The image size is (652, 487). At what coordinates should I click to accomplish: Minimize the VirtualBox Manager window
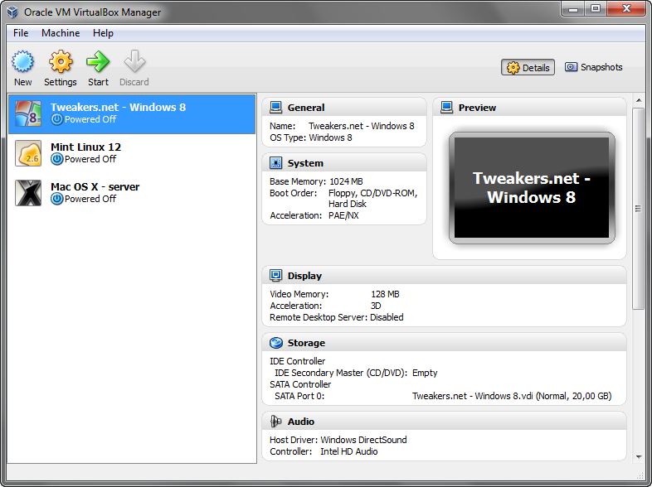coord(573,9)
